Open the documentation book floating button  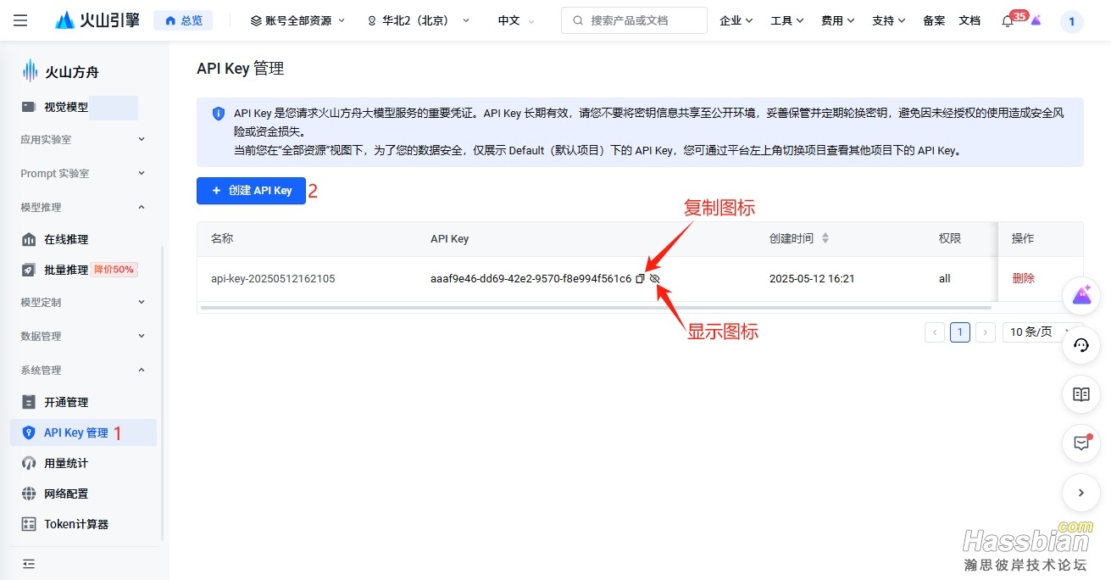coord(1081,394)
